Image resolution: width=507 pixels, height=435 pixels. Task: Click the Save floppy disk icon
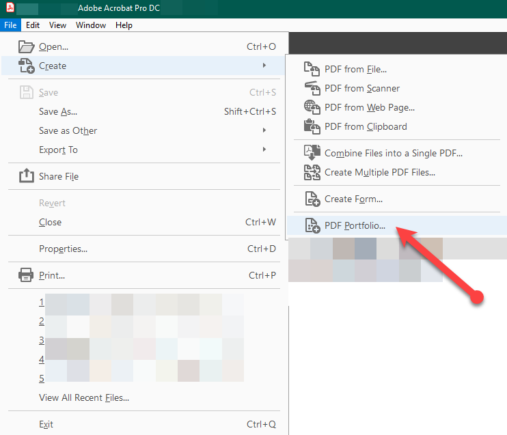coord(27,92)
